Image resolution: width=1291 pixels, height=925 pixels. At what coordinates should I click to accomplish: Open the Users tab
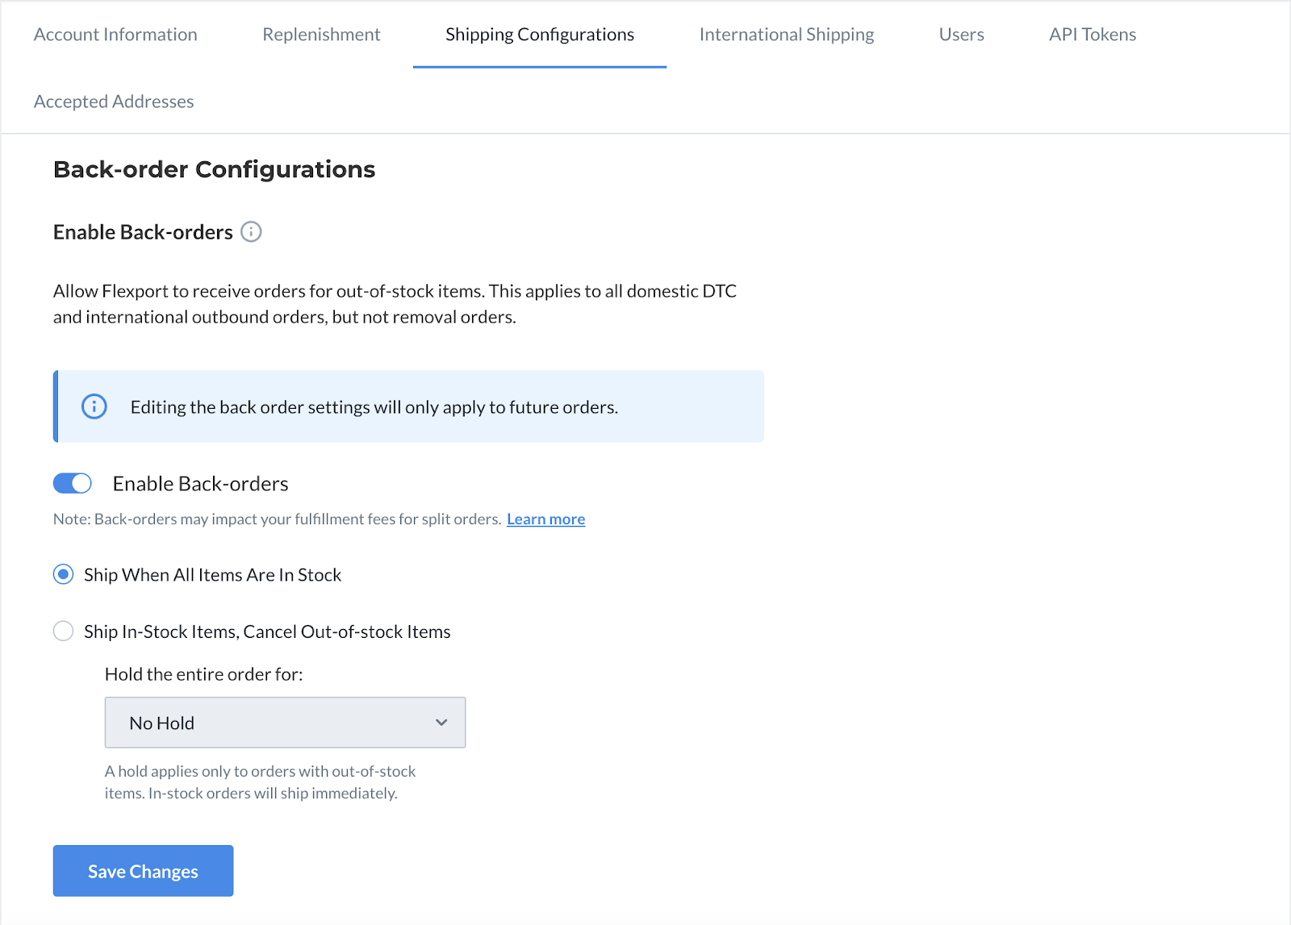960,34
